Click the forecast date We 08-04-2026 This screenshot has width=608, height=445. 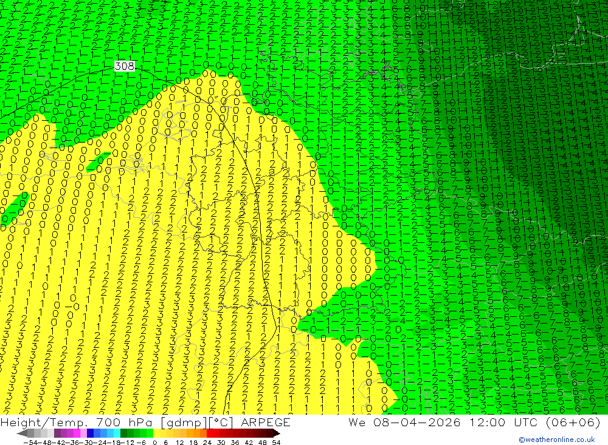pyautogui.click(x=404, y=422)
